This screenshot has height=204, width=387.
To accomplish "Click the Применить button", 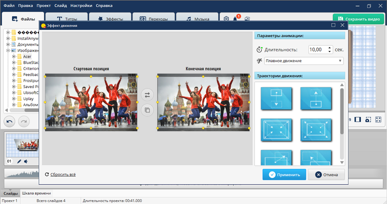I will click(x=284, y=175).
